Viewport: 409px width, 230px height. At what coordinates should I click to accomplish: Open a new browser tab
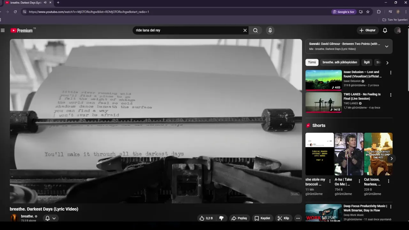pyautogui.click(x=58, y=3)
